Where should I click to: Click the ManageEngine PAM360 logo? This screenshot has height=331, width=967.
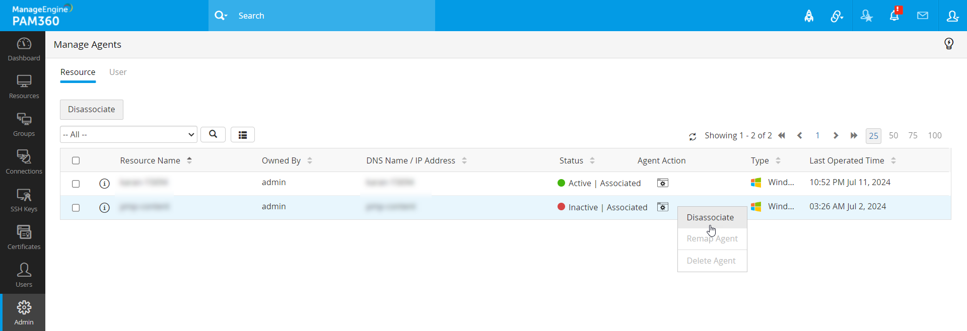pos(42,15)
